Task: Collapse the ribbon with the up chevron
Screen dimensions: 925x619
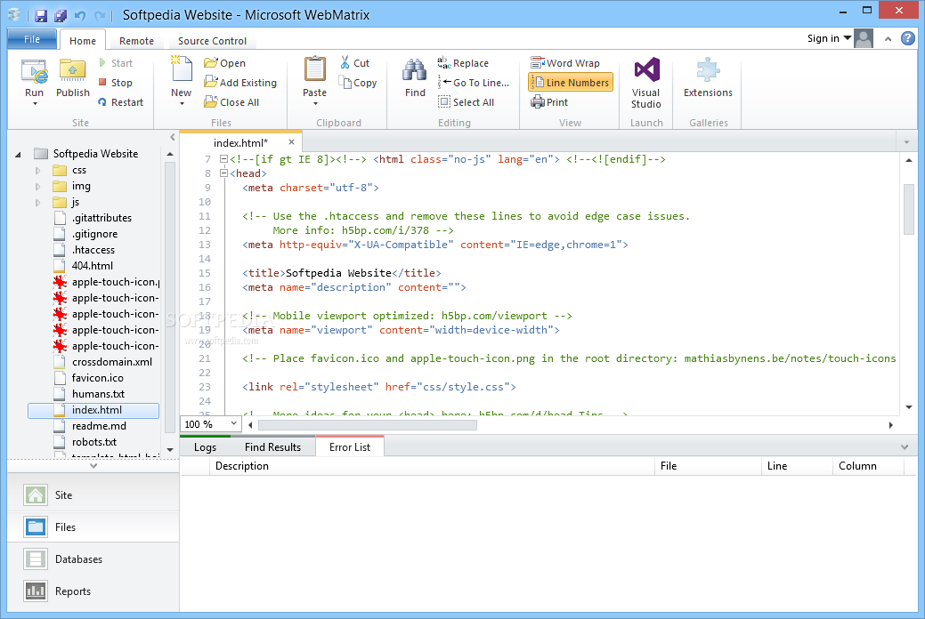Action: tap(888, 39)
